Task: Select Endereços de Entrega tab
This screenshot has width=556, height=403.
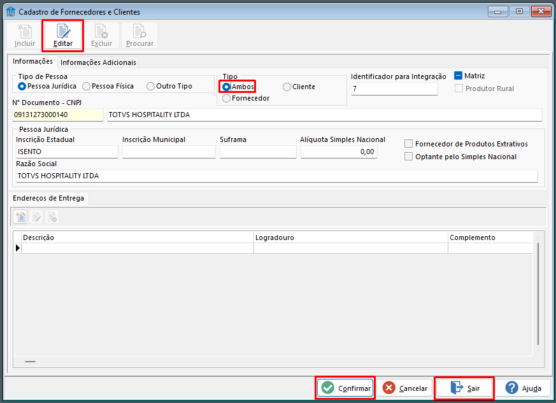Action: (48, 198)
